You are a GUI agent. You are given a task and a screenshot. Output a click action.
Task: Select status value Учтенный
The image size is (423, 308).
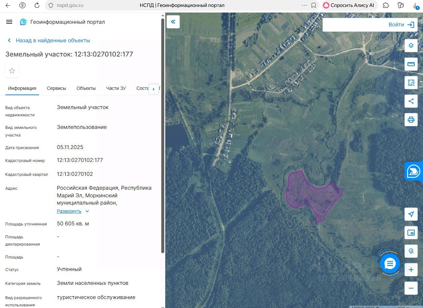click(x=69, y=269)
